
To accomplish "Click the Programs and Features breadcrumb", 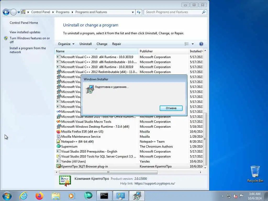I will click(91, 12).
